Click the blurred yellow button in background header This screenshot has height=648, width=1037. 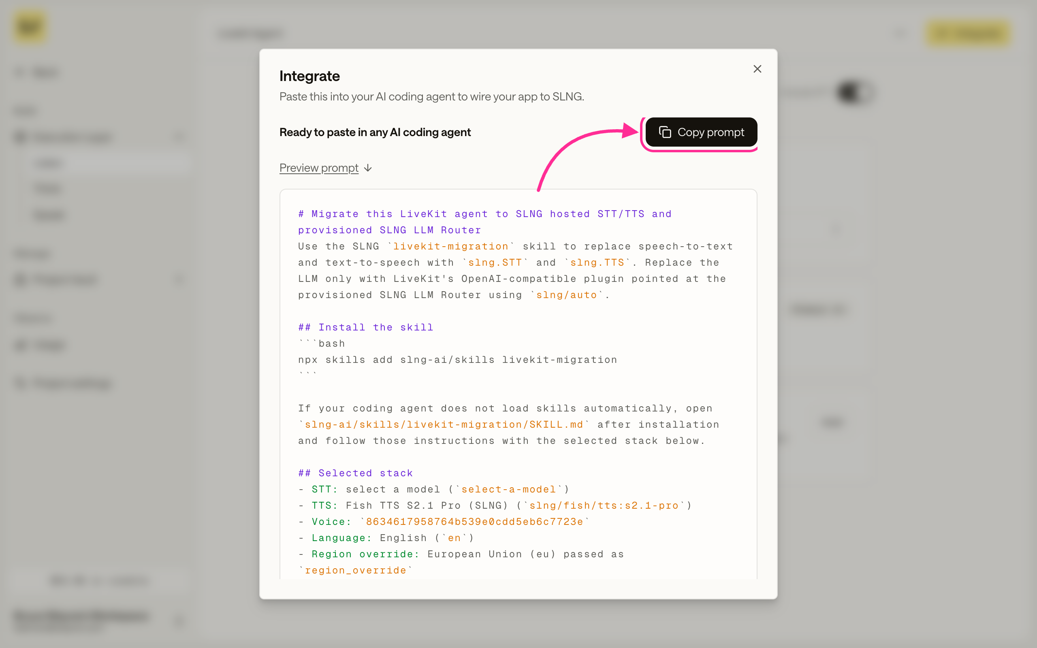[x=968, y=33]
